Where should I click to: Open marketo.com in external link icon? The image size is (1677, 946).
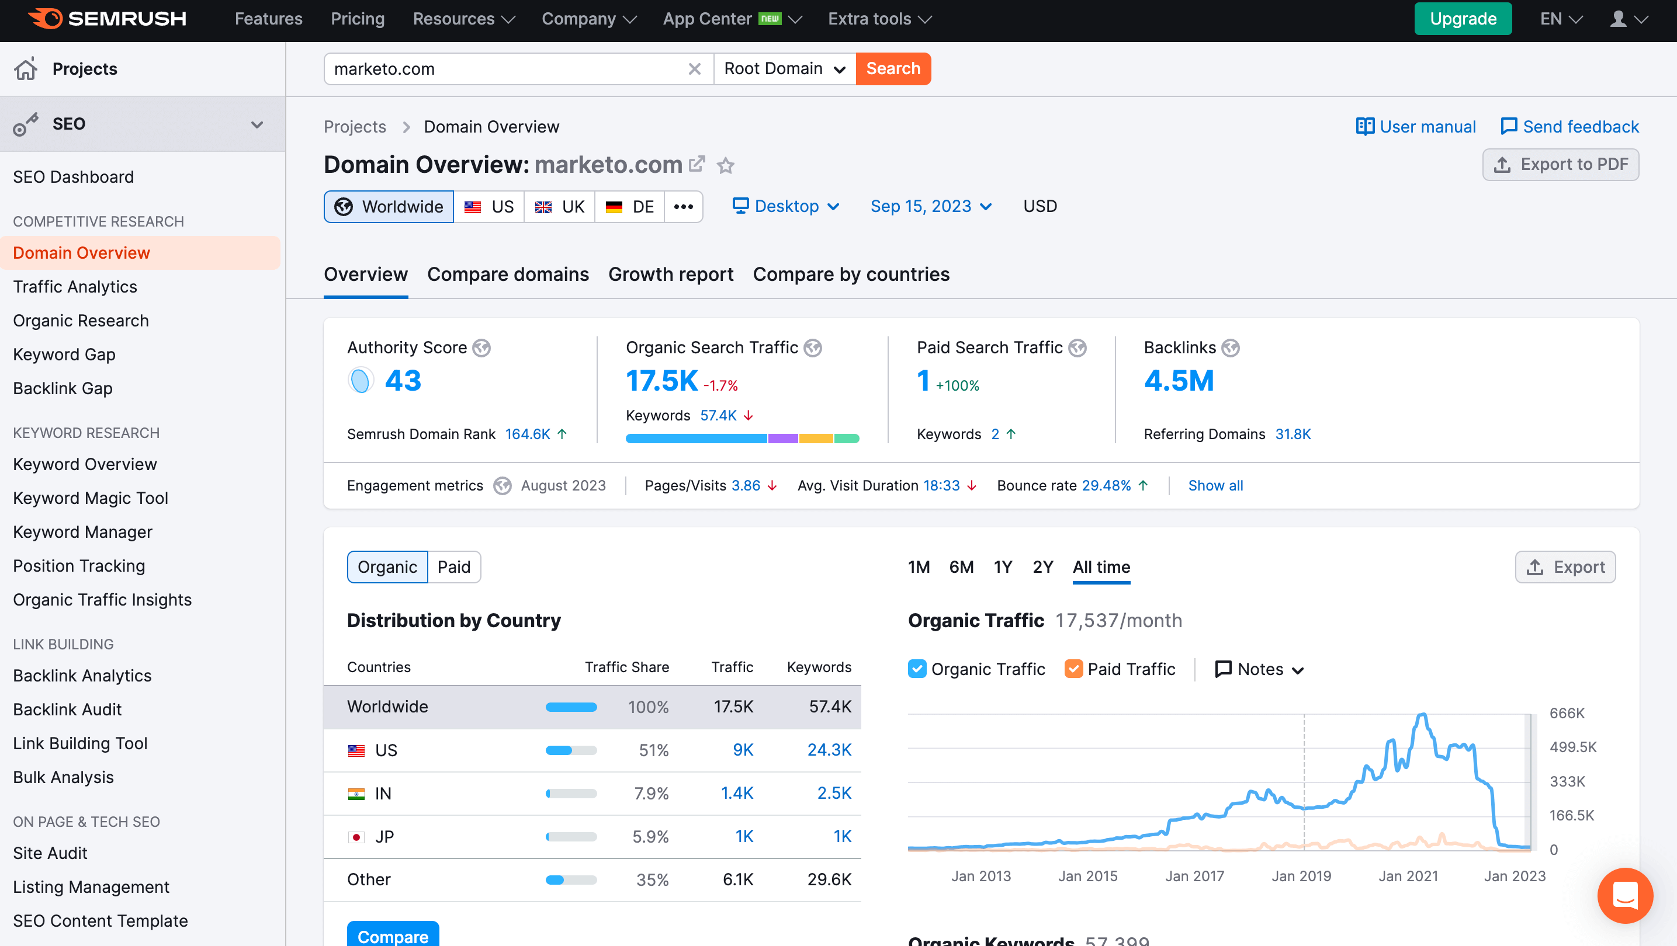tap(697, 164)
